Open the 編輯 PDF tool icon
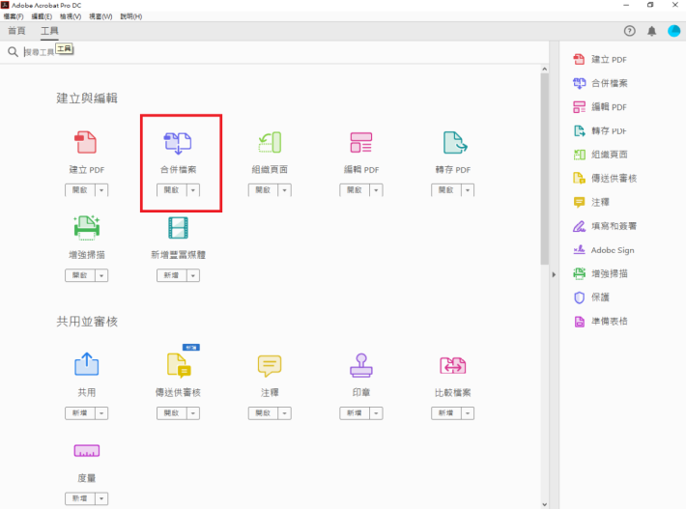 point(361,143)
